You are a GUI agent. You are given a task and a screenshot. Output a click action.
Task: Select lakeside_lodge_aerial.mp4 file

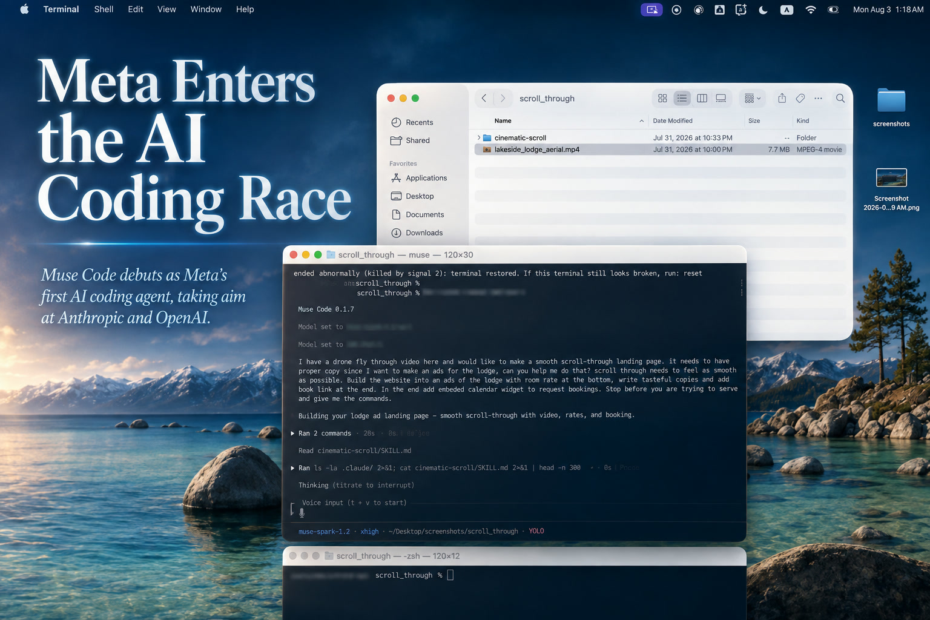point(660,150)
